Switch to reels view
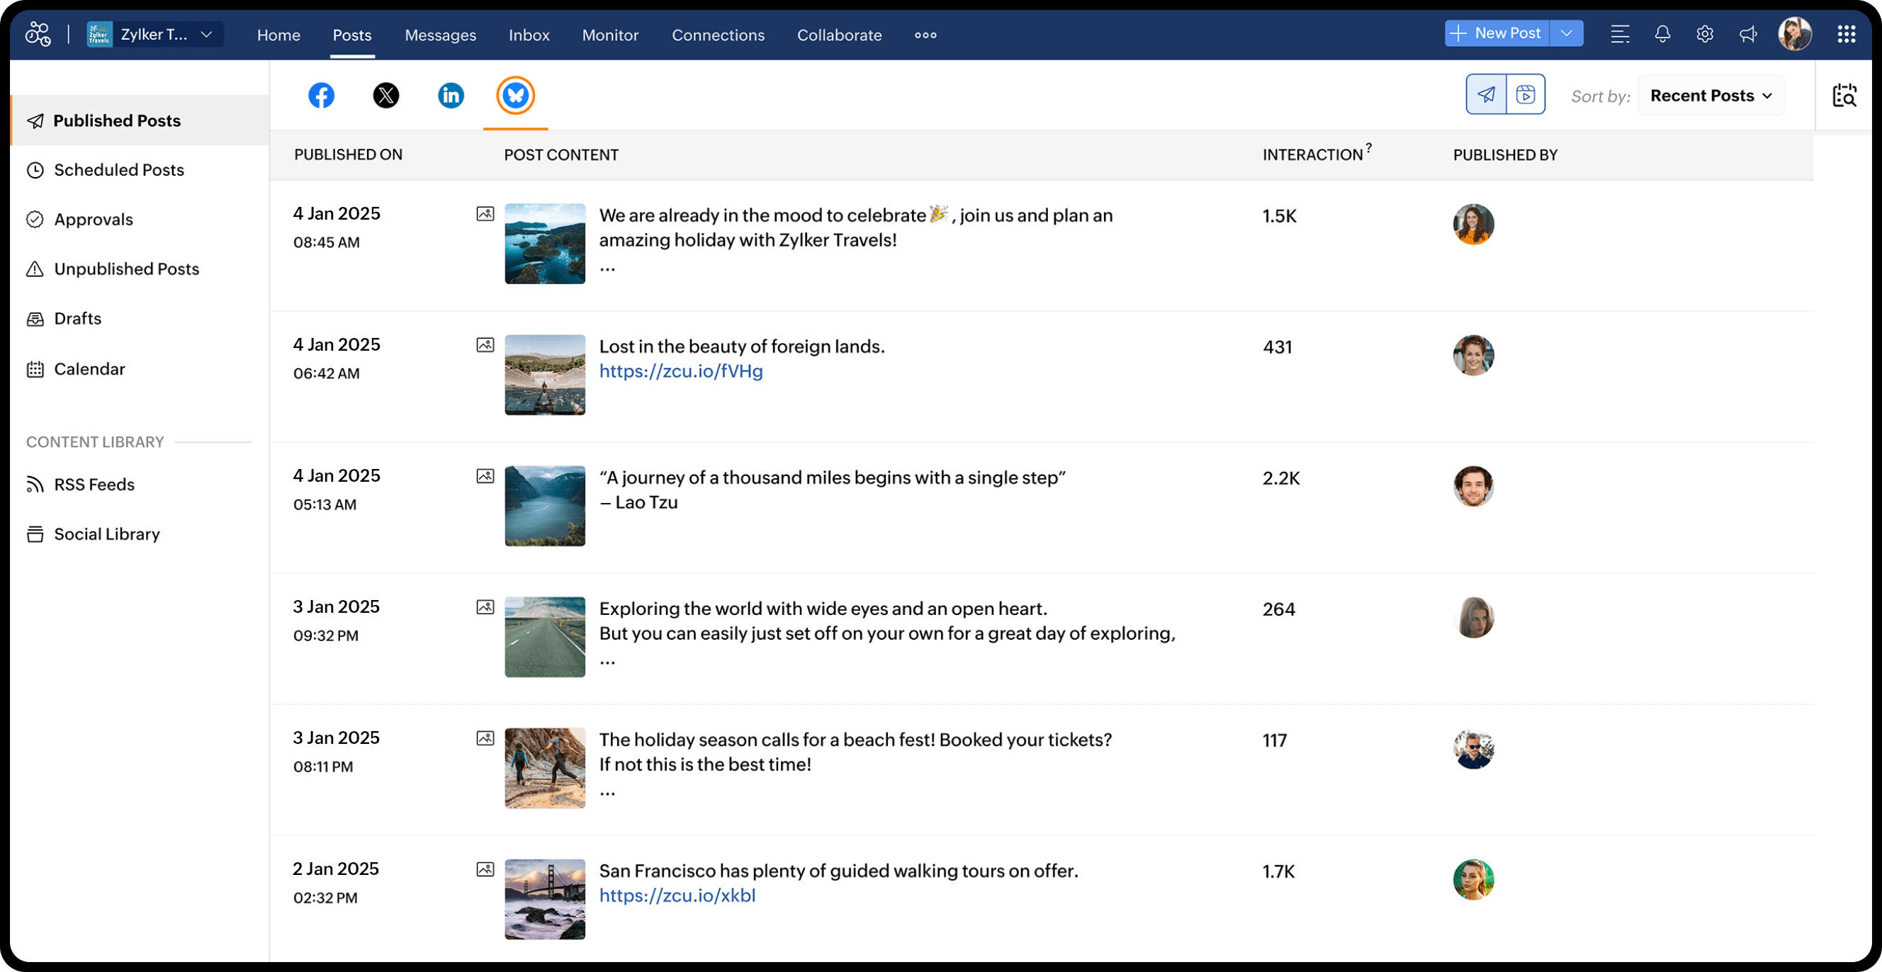 tap(1526, 94)
